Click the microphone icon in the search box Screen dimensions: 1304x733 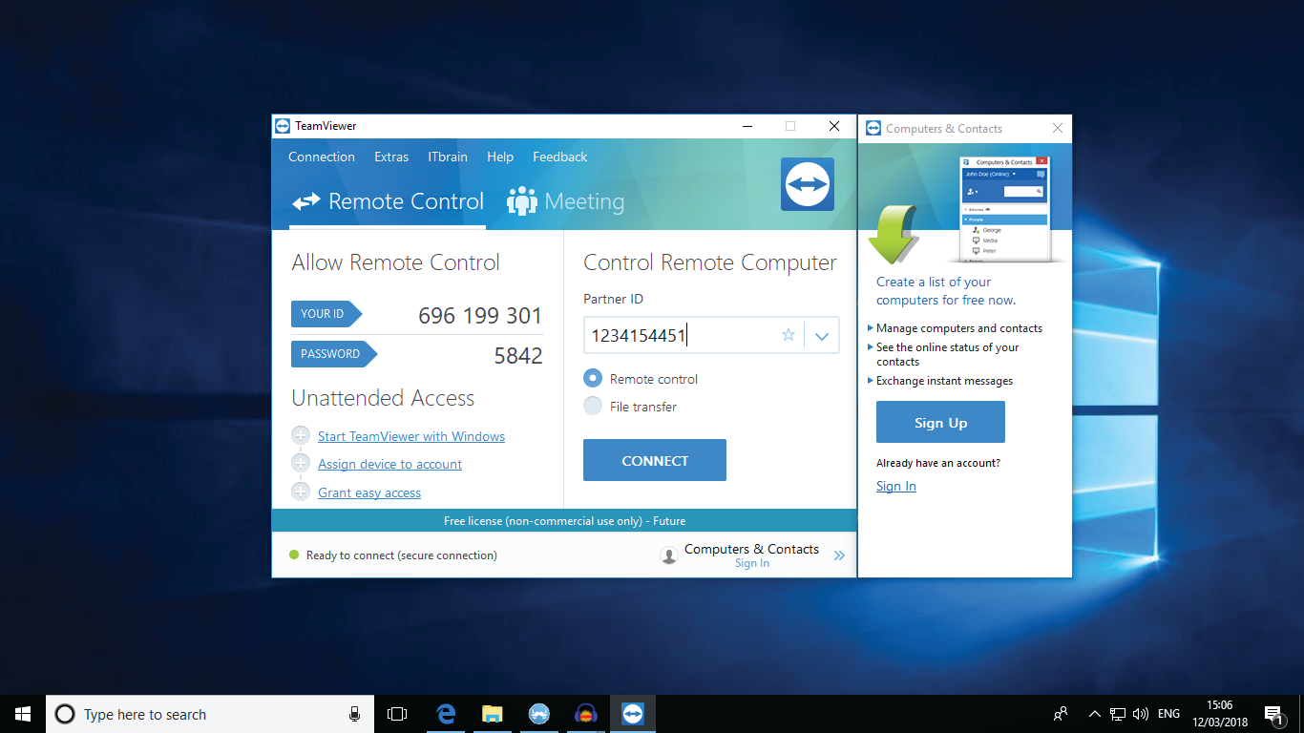coord(354,714)
